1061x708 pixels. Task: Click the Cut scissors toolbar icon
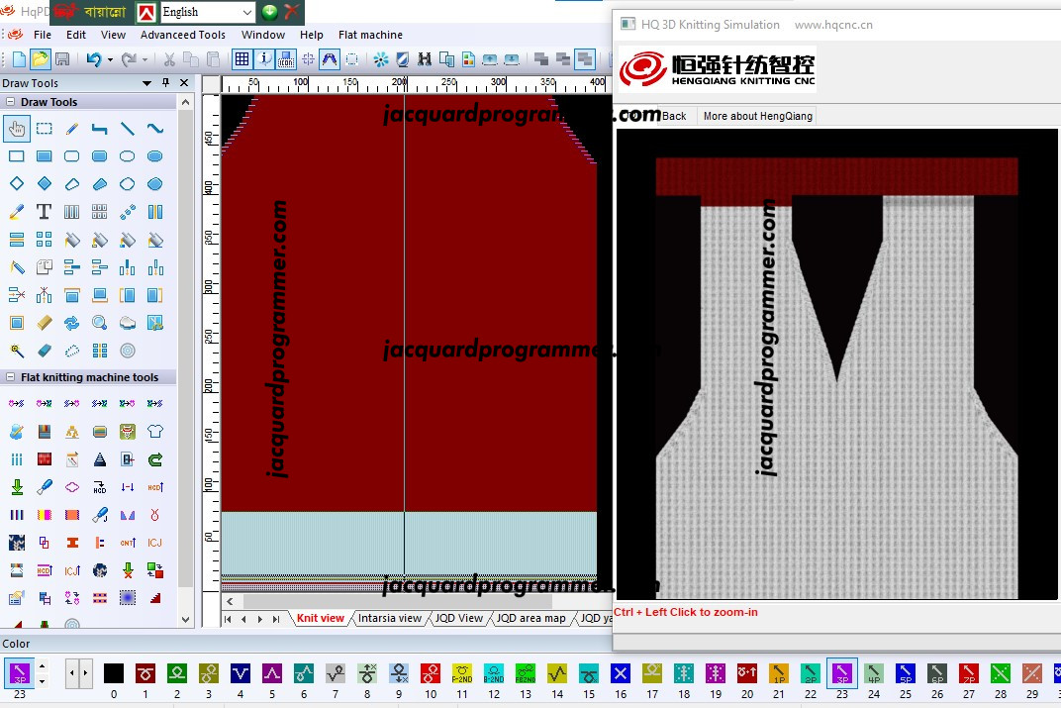tap(169, 59)
